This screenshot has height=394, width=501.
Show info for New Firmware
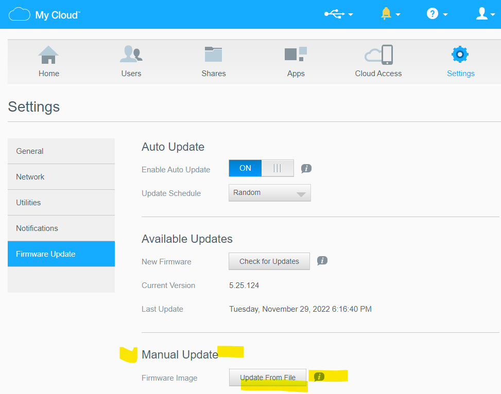coord(322,261)
